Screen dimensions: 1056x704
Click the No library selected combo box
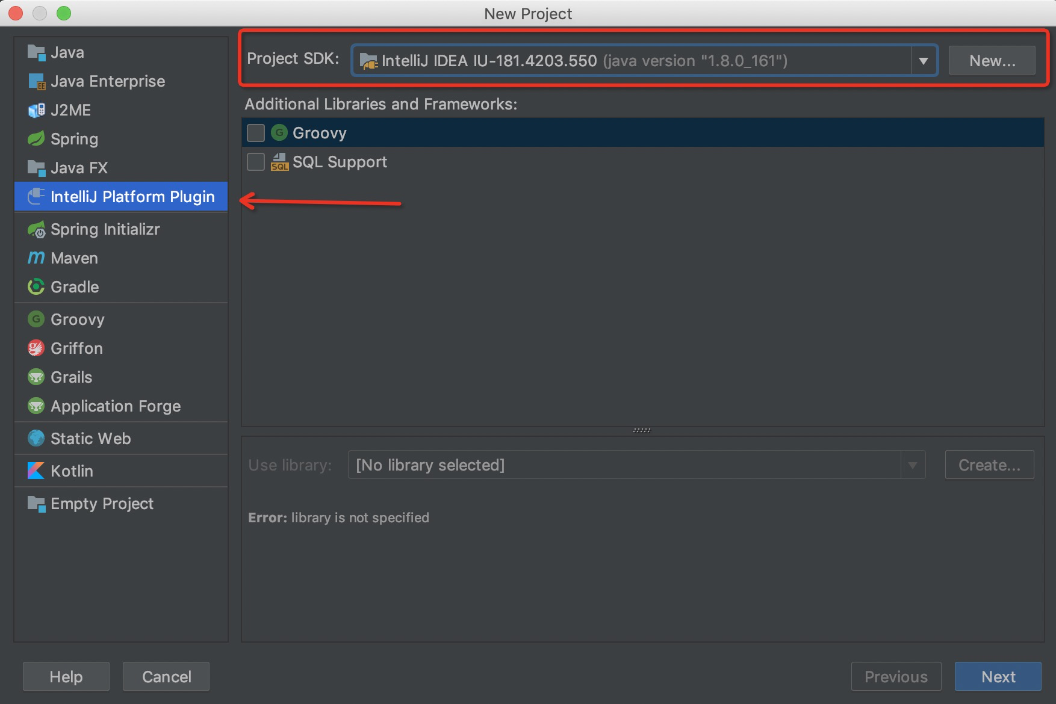click(x=636, y=465)
